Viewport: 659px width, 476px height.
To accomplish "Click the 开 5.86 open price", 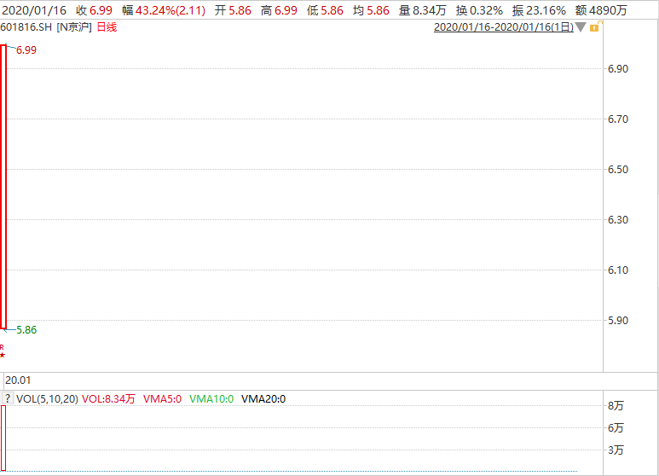I will point(233,10).
